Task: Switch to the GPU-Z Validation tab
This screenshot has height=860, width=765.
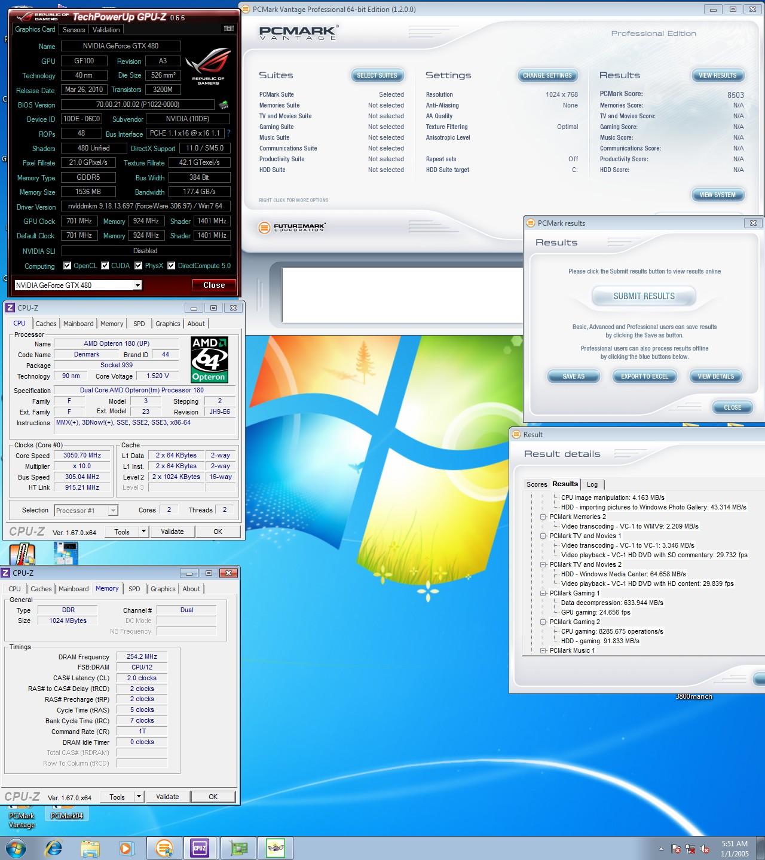Action: (106, 30)
